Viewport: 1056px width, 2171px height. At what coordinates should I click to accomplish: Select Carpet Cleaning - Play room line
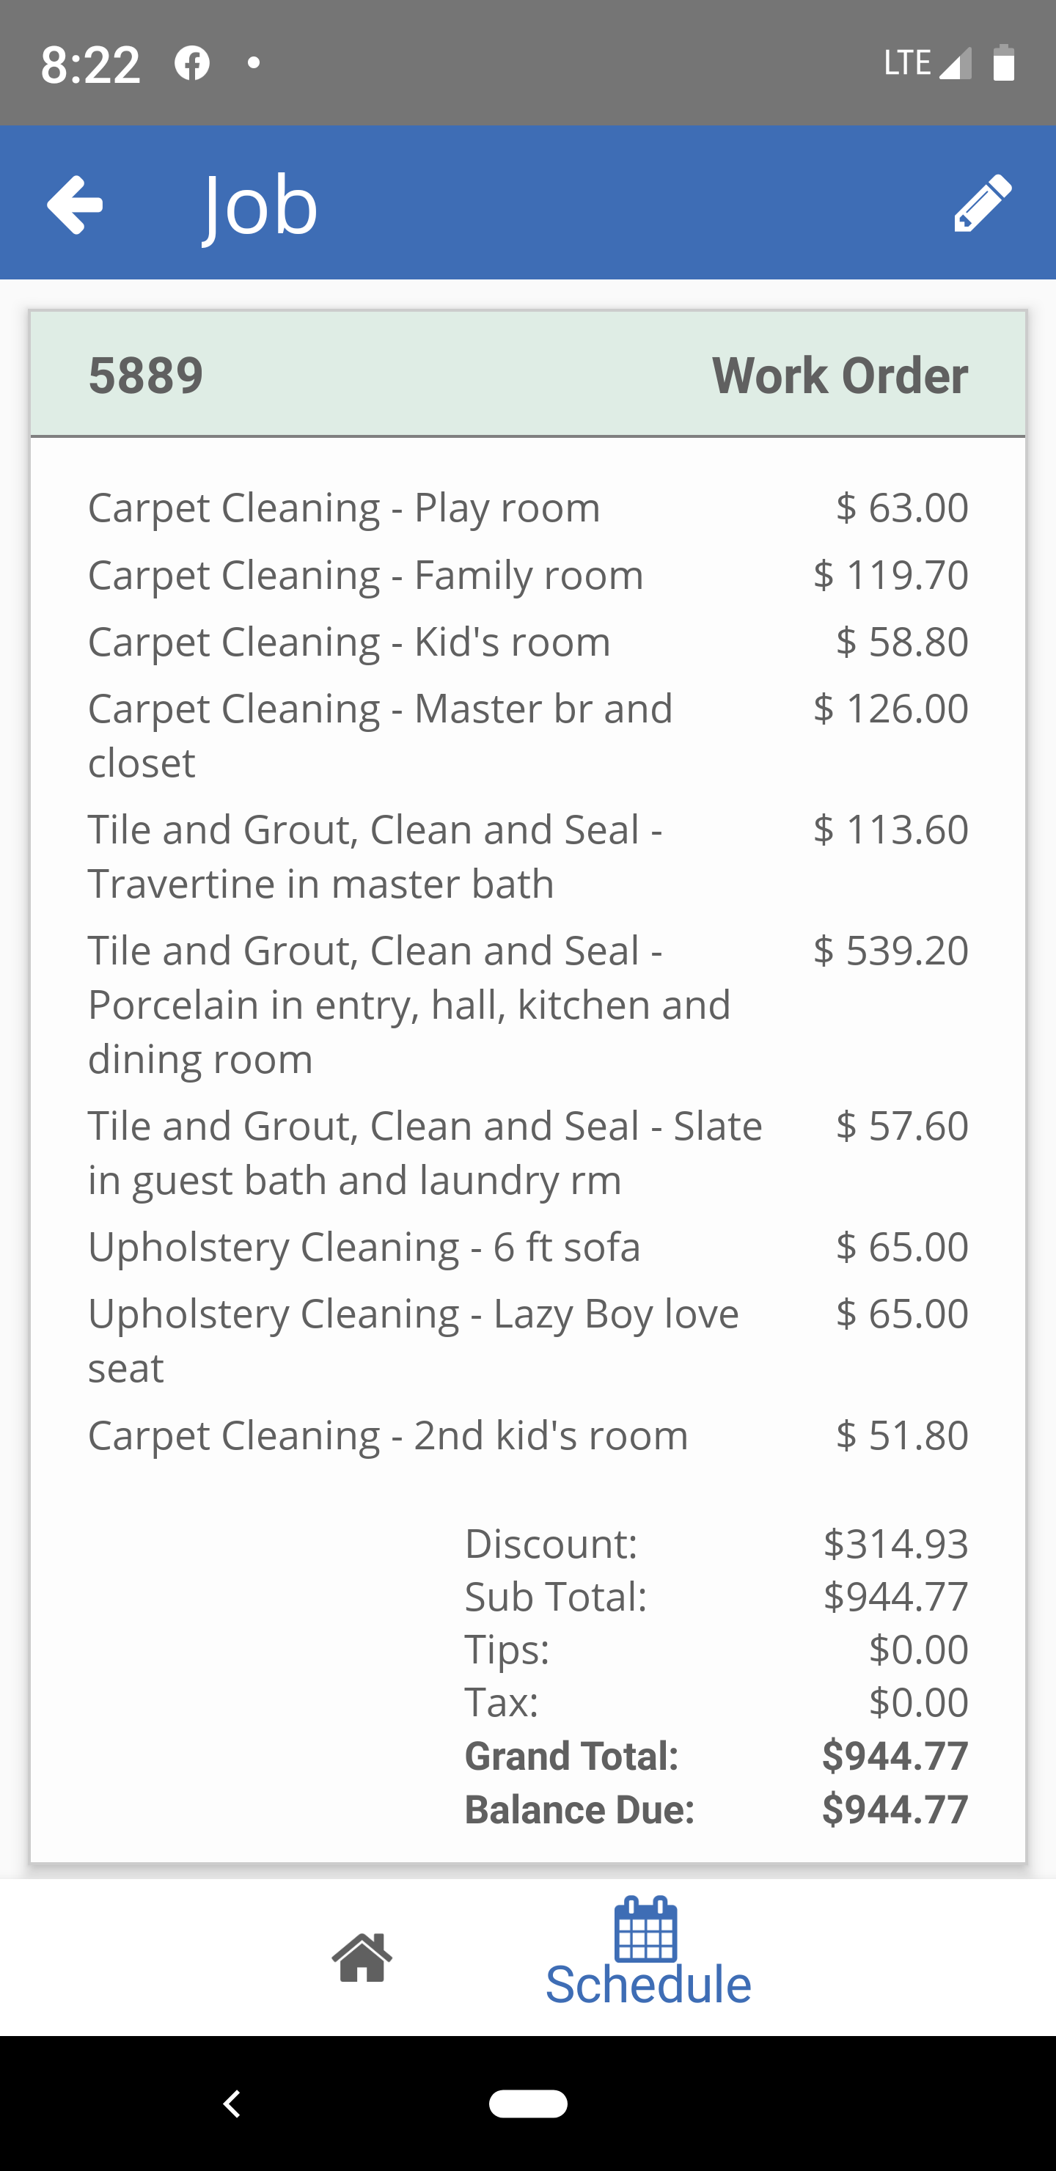[344, 508]
